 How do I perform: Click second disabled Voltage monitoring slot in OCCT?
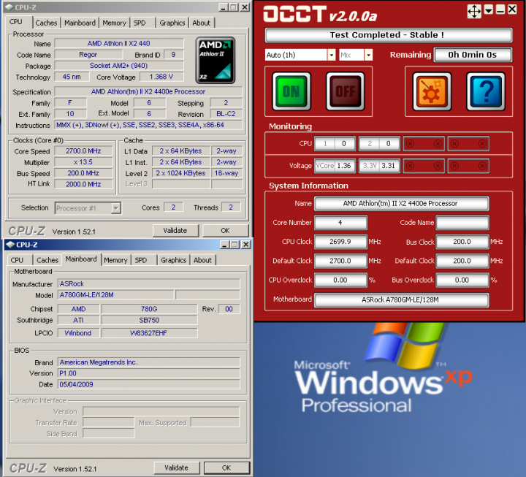pyautogui.click(x=468, y=166)
